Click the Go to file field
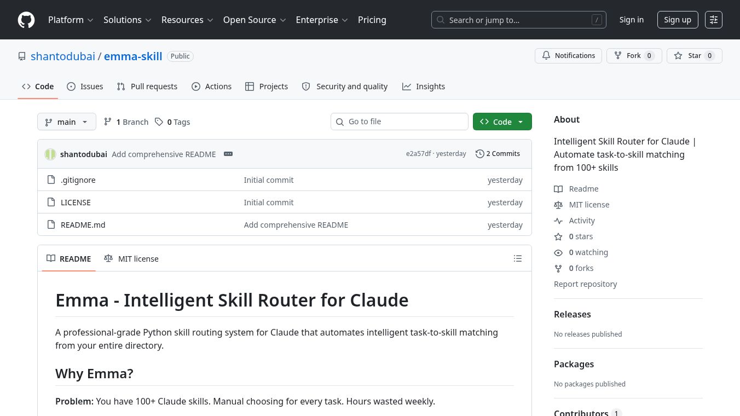740x416 pixels. 400,122
